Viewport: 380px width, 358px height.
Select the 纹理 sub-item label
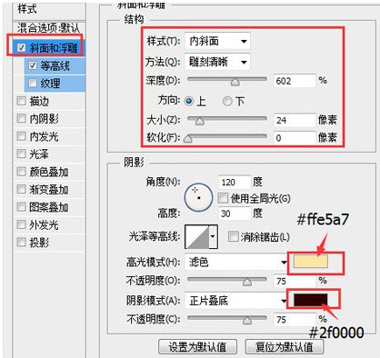tap(51, 83)
